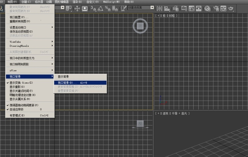Viewport: 248px width, 157px height.
Task: Toggle the Angle Snap icon
Action: [100, 8]
